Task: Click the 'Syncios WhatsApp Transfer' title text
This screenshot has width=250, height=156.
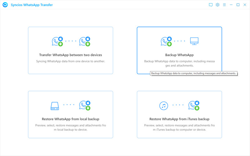Action: [32, 5]
